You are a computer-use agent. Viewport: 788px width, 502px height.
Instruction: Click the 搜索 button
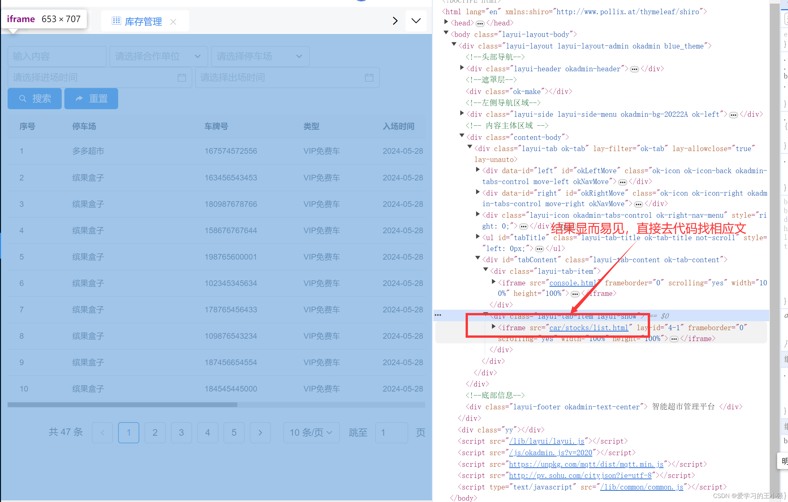click(35, 99)
